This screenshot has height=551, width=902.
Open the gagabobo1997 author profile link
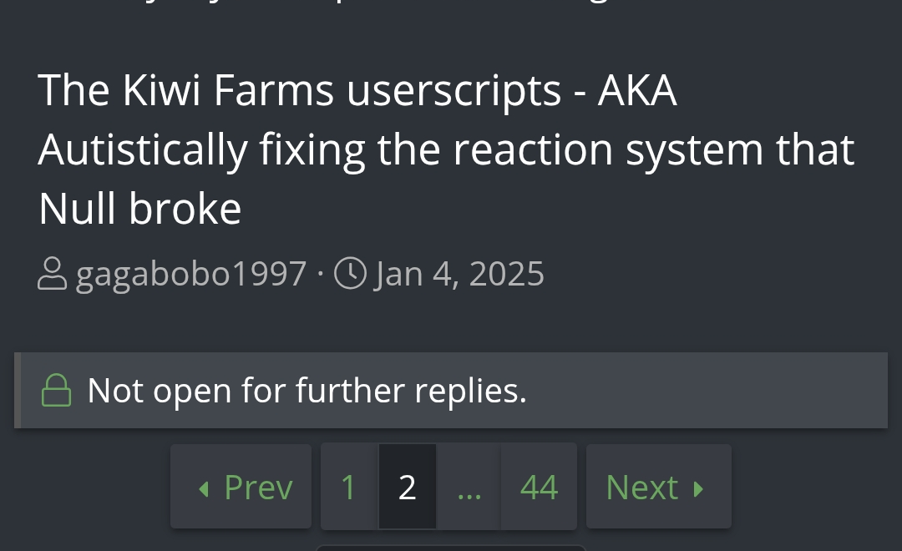pos(191,273)
